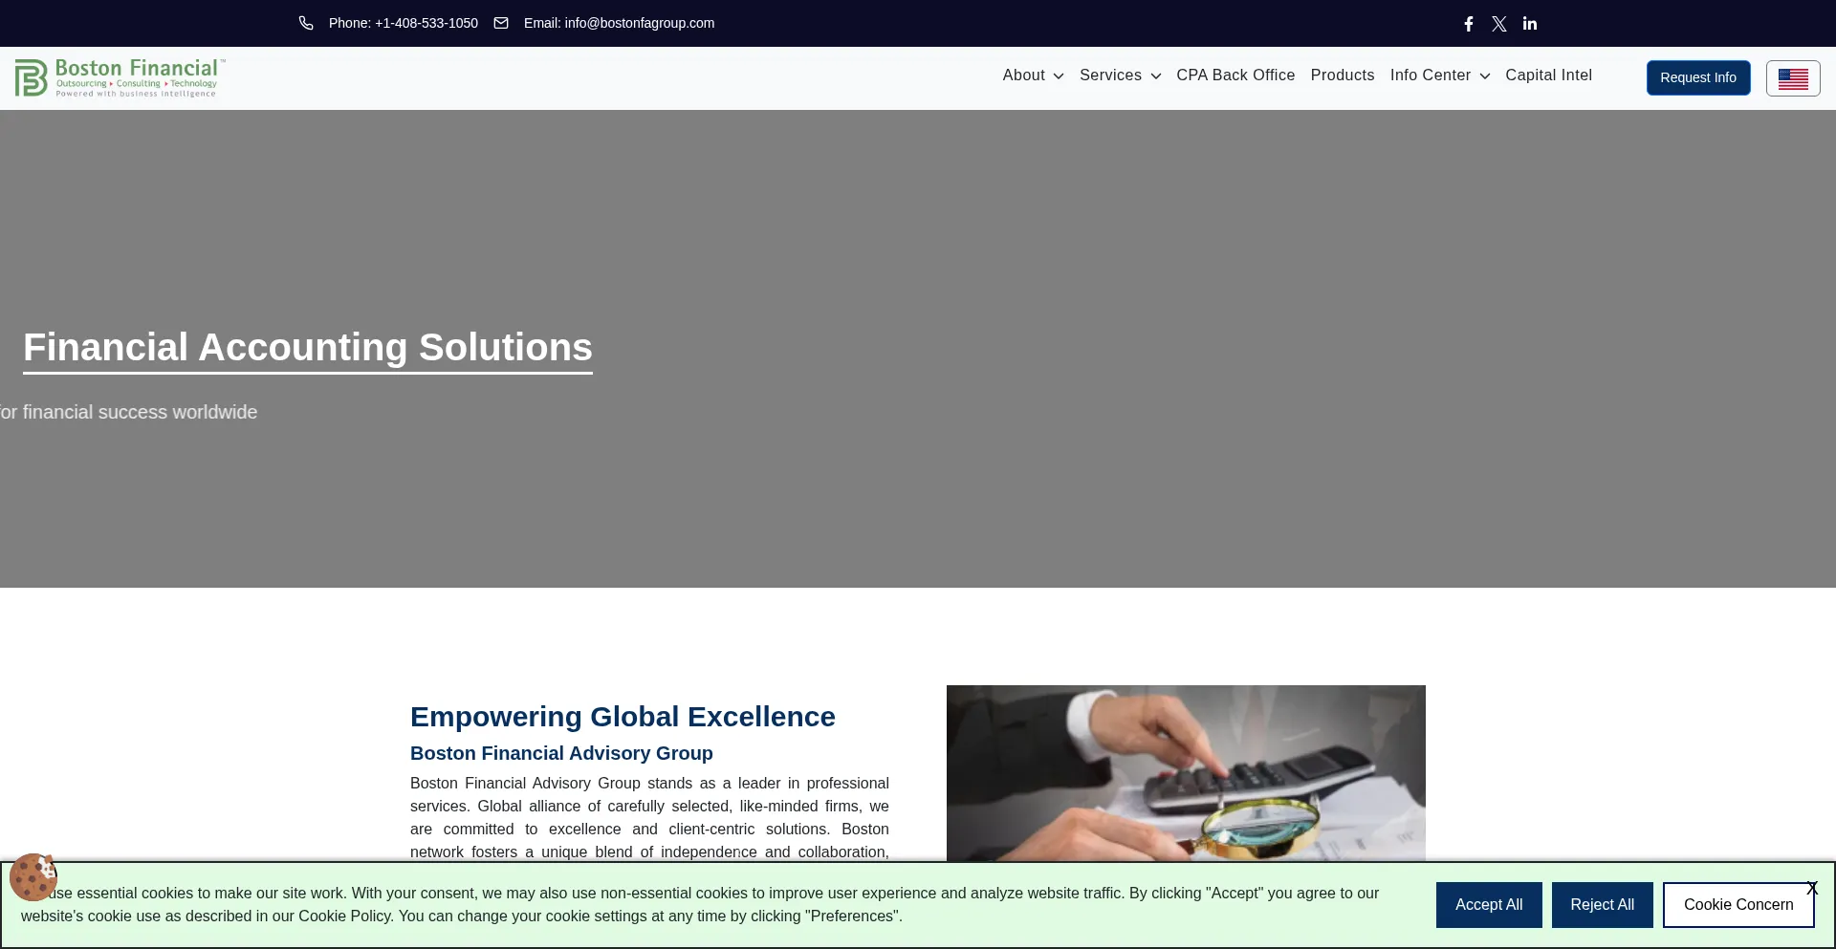Click the Reject All cookies button
The height and width of the screenshot is (949, 1836).
click(x=1602, y=905)
